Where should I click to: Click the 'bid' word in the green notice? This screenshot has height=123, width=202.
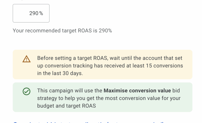tap(176, 91)
